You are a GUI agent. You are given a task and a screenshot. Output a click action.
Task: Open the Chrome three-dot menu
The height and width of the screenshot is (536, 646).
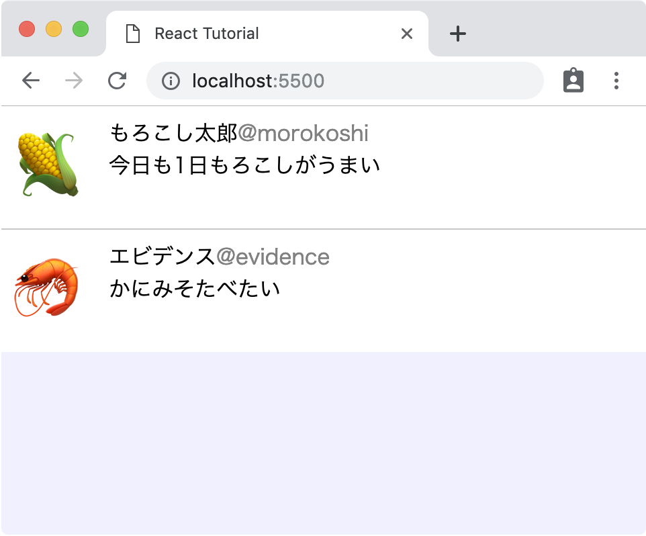[616, 81]
